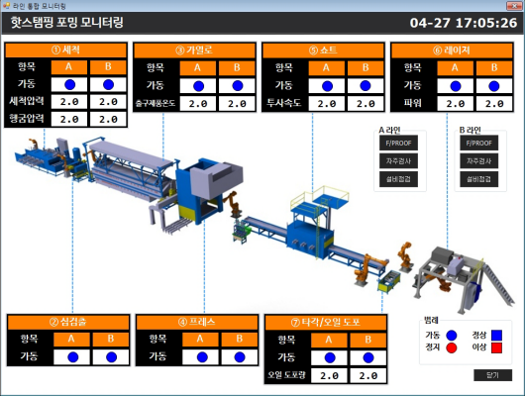Click the blue 정상 legend square

coord(496,335)
